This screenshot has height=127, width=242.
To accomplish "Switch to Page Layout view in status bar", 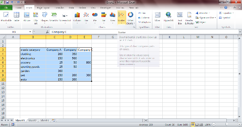I will [197, 125].
